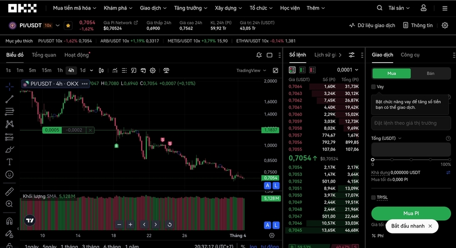This screenshot has width=456, height=248.
Task: Select the text tool in chart sidebar
Action: 9,162
